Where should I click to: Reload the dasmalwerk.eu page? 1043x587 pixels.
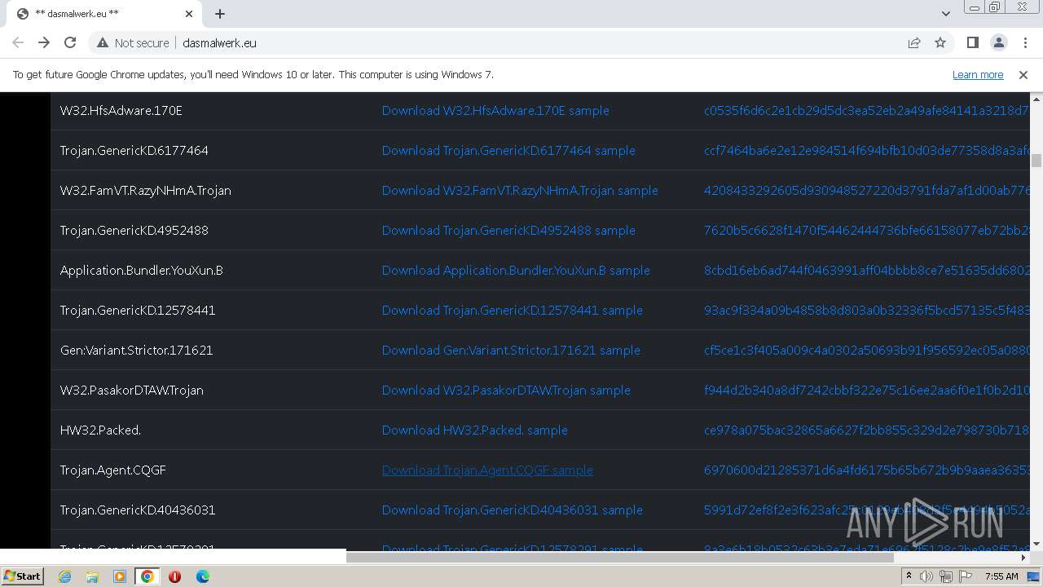pyautogui.click(x=70, y=42)
